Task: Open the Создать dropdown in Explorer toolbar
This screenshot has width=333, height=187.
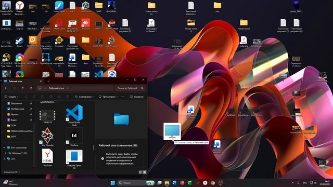Action: (x=11, y=97)
